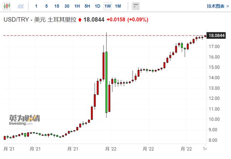
Task: Choose the 5H timeframe button
Action: 87,6
